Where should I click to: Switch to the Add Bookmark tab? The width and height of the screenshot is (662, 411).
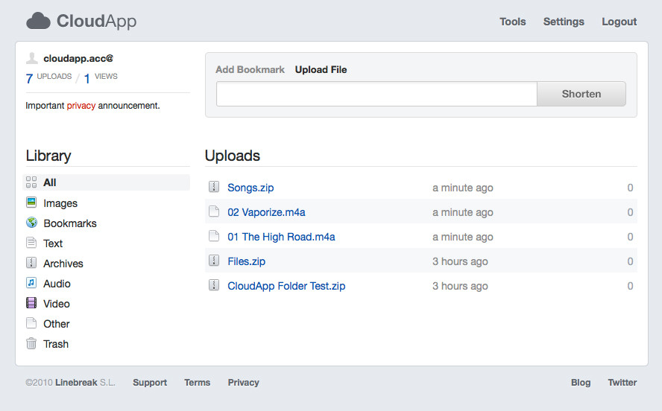coord(250,69)
